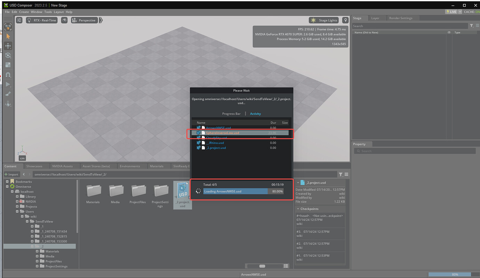Open the Create menu

pos(24,11)
